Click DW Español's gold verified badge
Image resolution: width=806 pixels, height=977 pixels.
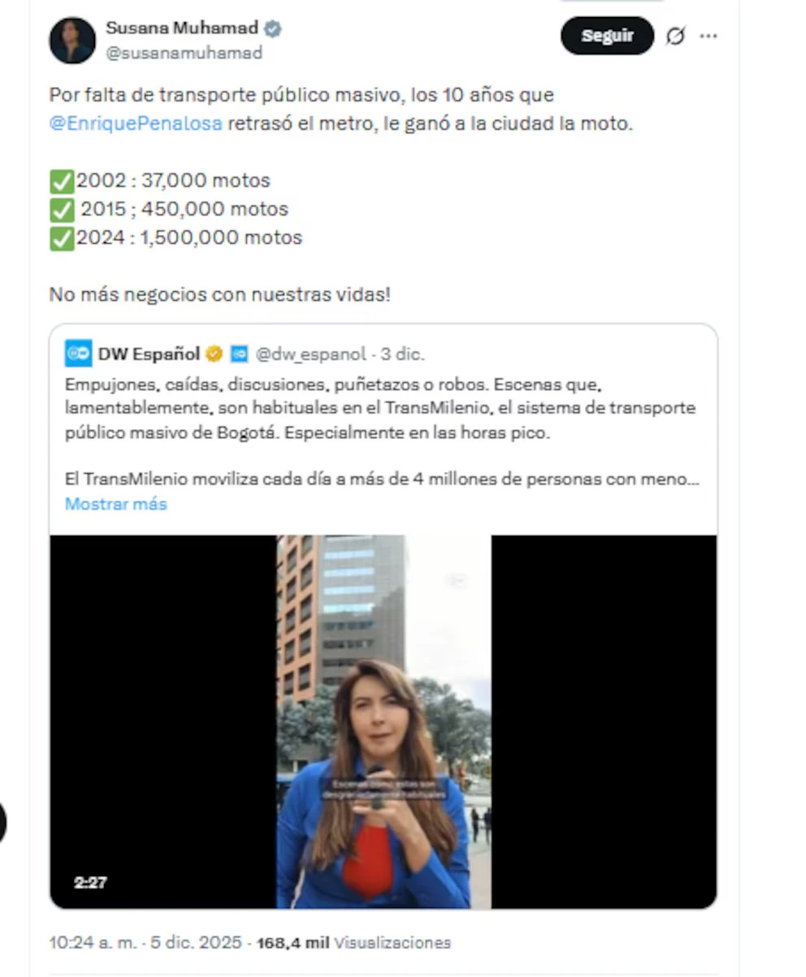[x=214, y=354]
